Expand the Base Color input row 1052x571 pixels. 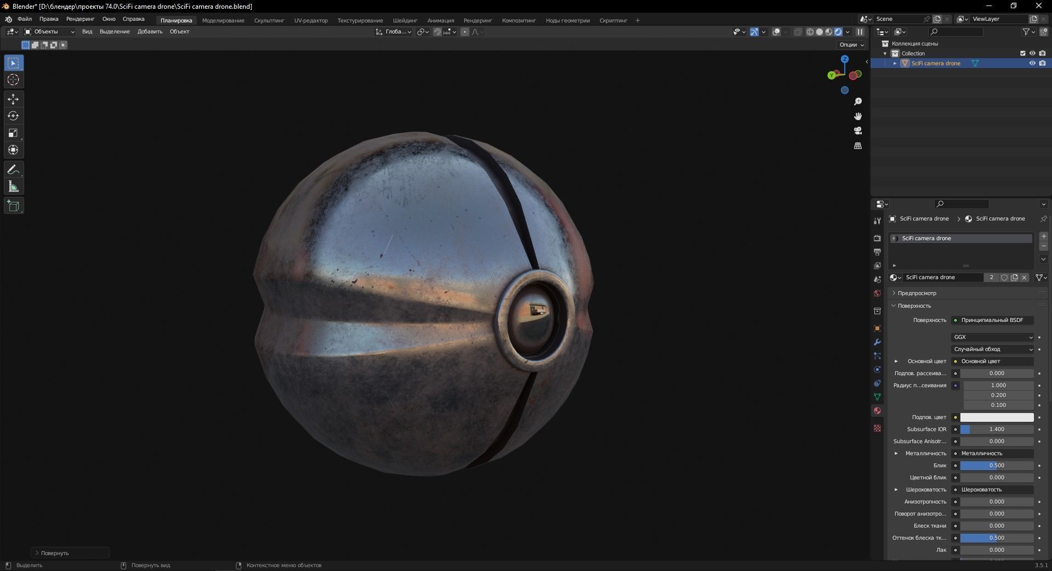pos(896,361)
